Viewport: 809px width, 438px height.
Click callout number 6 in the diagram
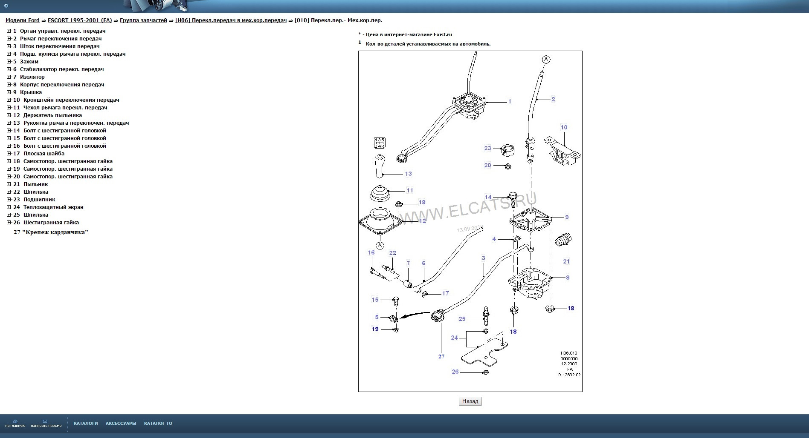point(423,263)
